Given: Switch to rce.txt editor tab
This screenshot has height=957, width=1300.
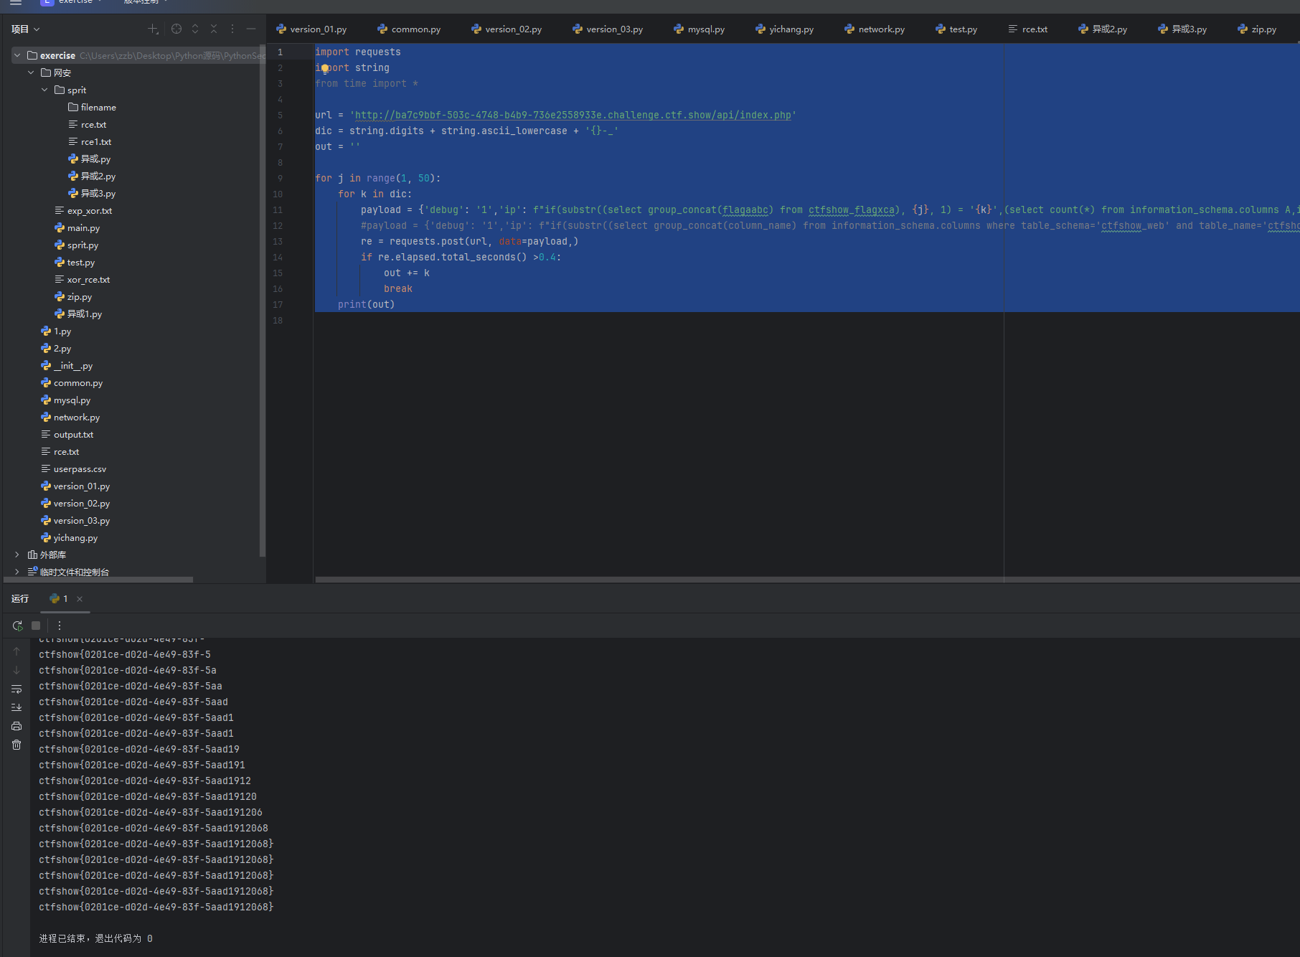Looking at the screenshot, I should click(x=1028, y=29).
